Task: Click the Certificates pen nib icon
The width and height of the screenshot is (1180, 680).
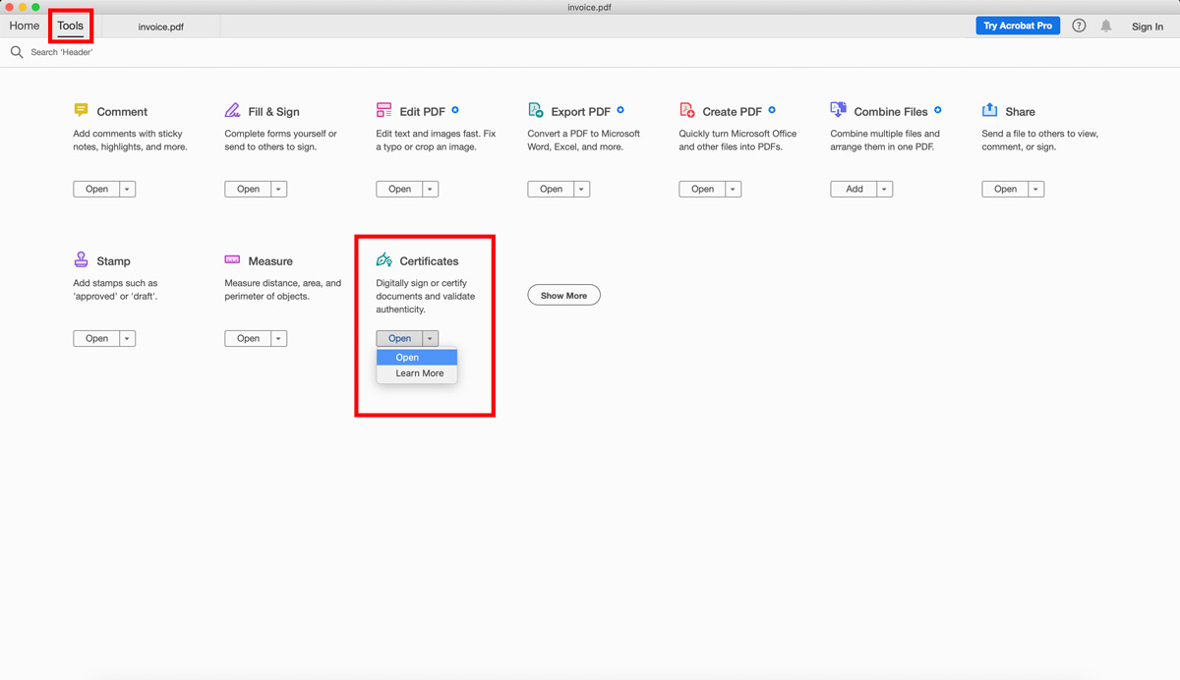Action: click(383, 260)
